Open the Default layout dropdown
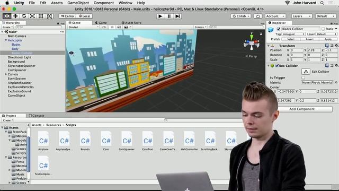 click(x=325, y=16)
